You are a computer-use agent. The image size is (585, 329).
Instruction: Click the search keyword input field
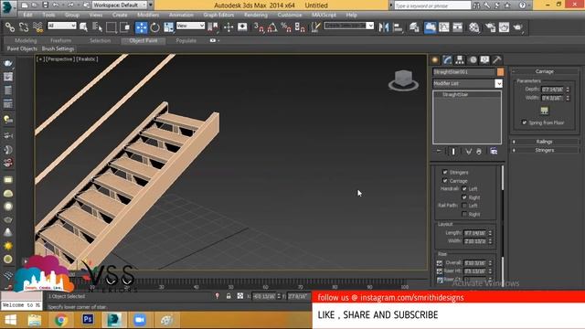tap(432, 5)
